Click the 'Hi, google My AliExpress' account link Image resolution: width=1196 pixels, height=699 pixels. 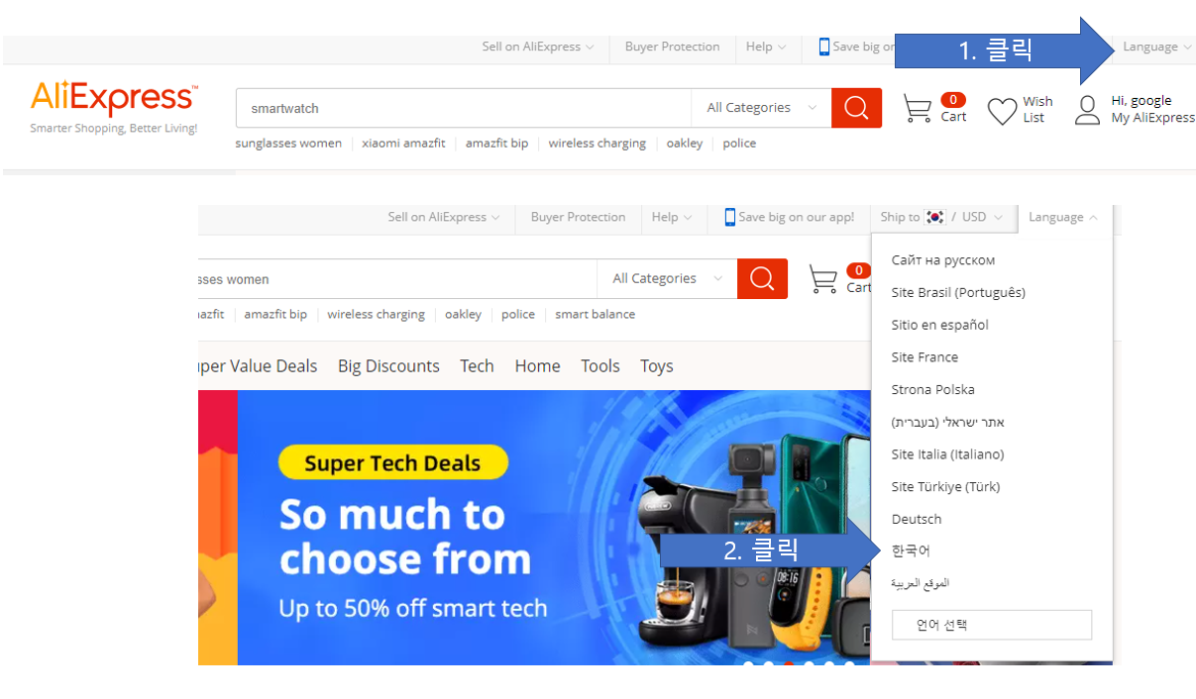click(x=1152, y=109)
